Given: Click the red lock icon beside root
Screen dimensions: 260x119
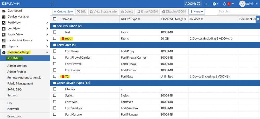Looking at the screenshot, I should (x=63, y=39).
